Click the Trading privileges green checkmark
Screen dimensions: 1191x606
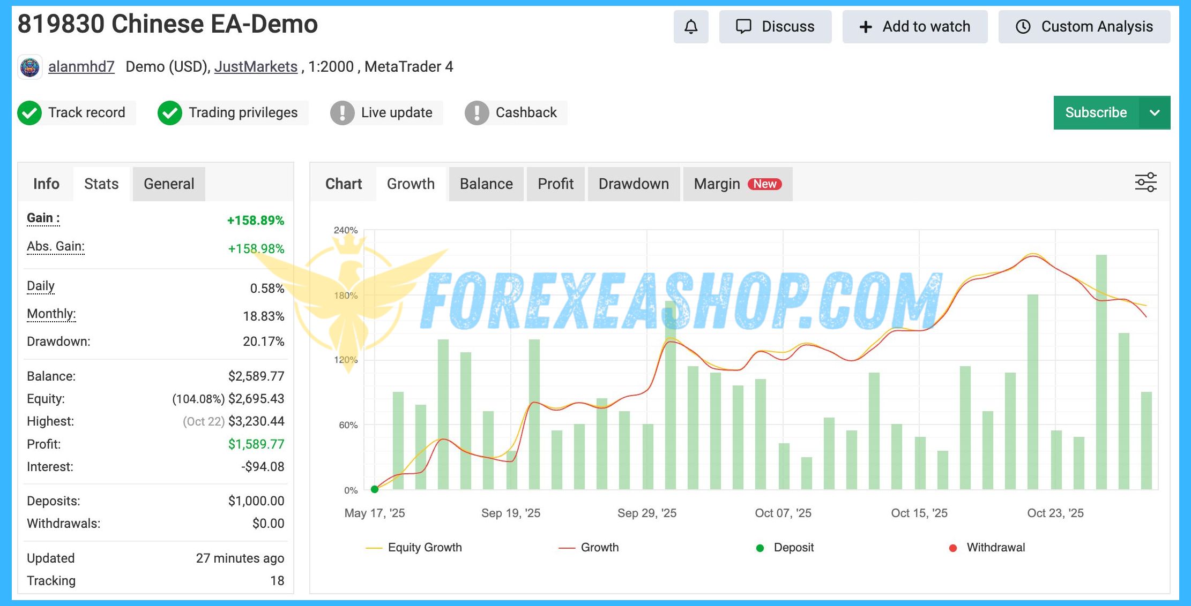(x=170, y=113)
